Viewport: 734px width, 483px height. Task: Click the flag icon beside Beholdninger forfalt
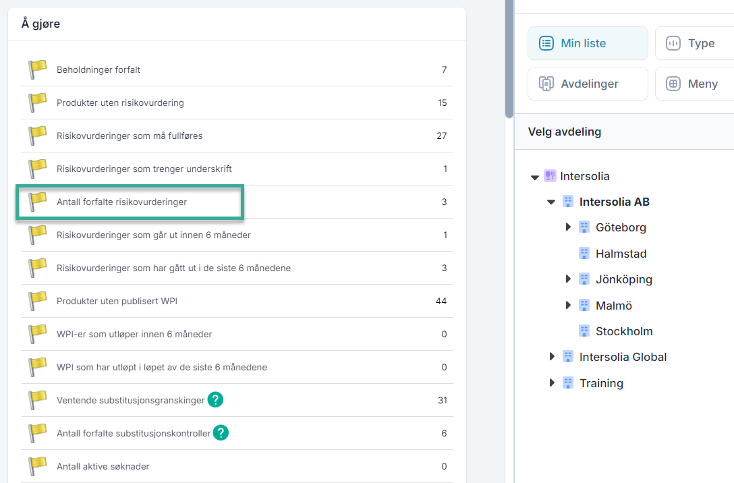pyautogui.click(x=38, y=69)
